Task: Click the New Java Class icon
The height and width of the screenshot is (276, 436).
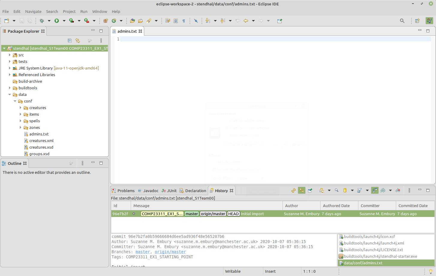Action: tap(114, 21)
